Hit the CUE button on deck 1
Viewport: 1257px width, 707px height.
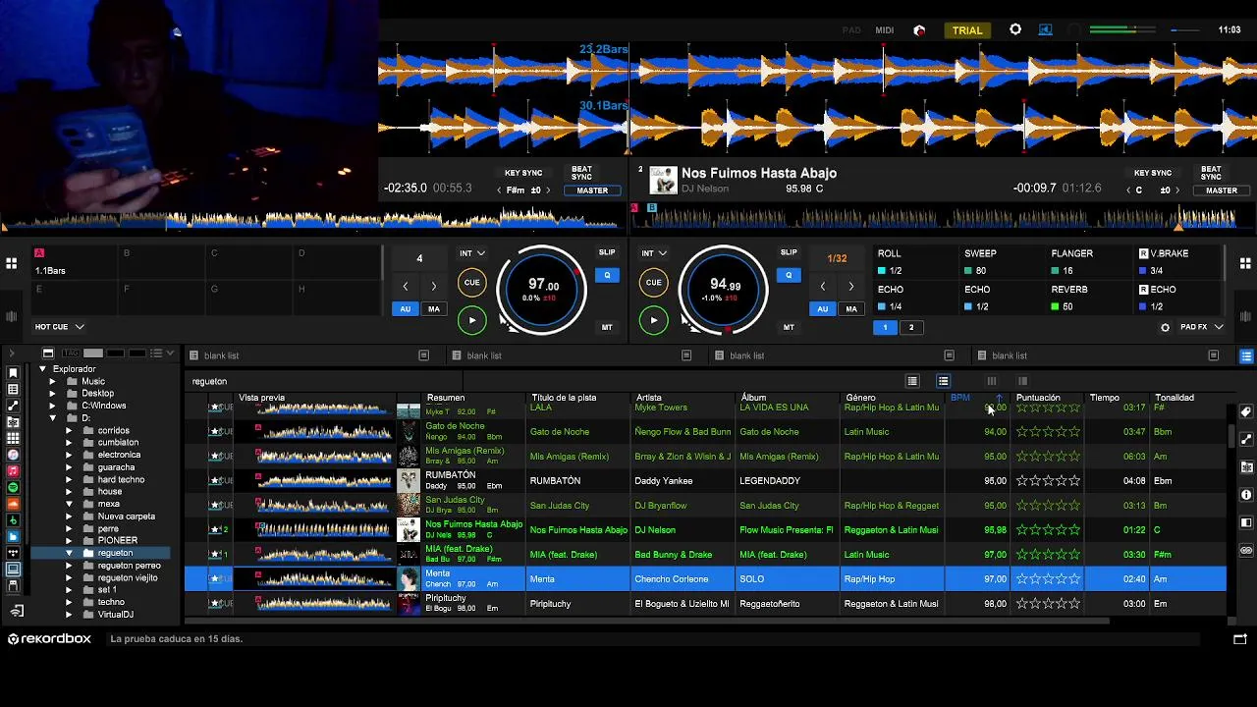coord(472,283)
